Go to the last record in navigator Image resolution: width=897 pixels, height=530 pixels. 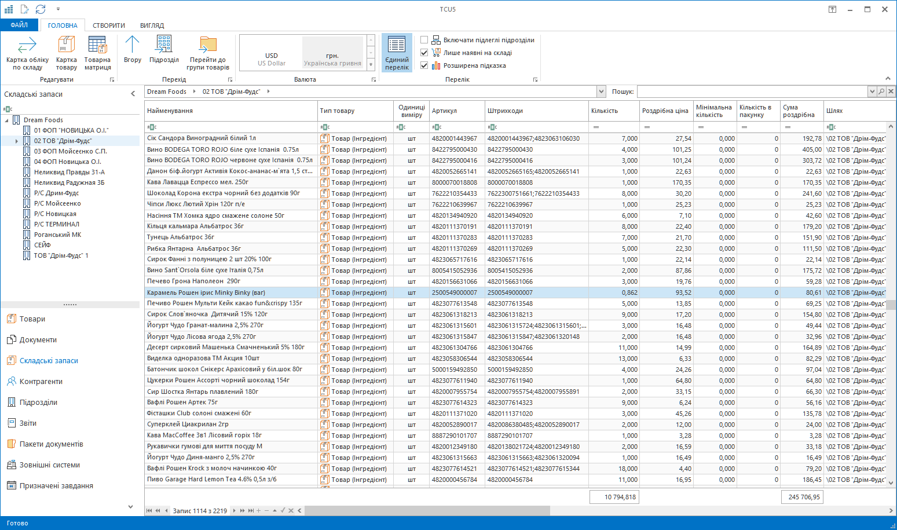click(251, 510)
